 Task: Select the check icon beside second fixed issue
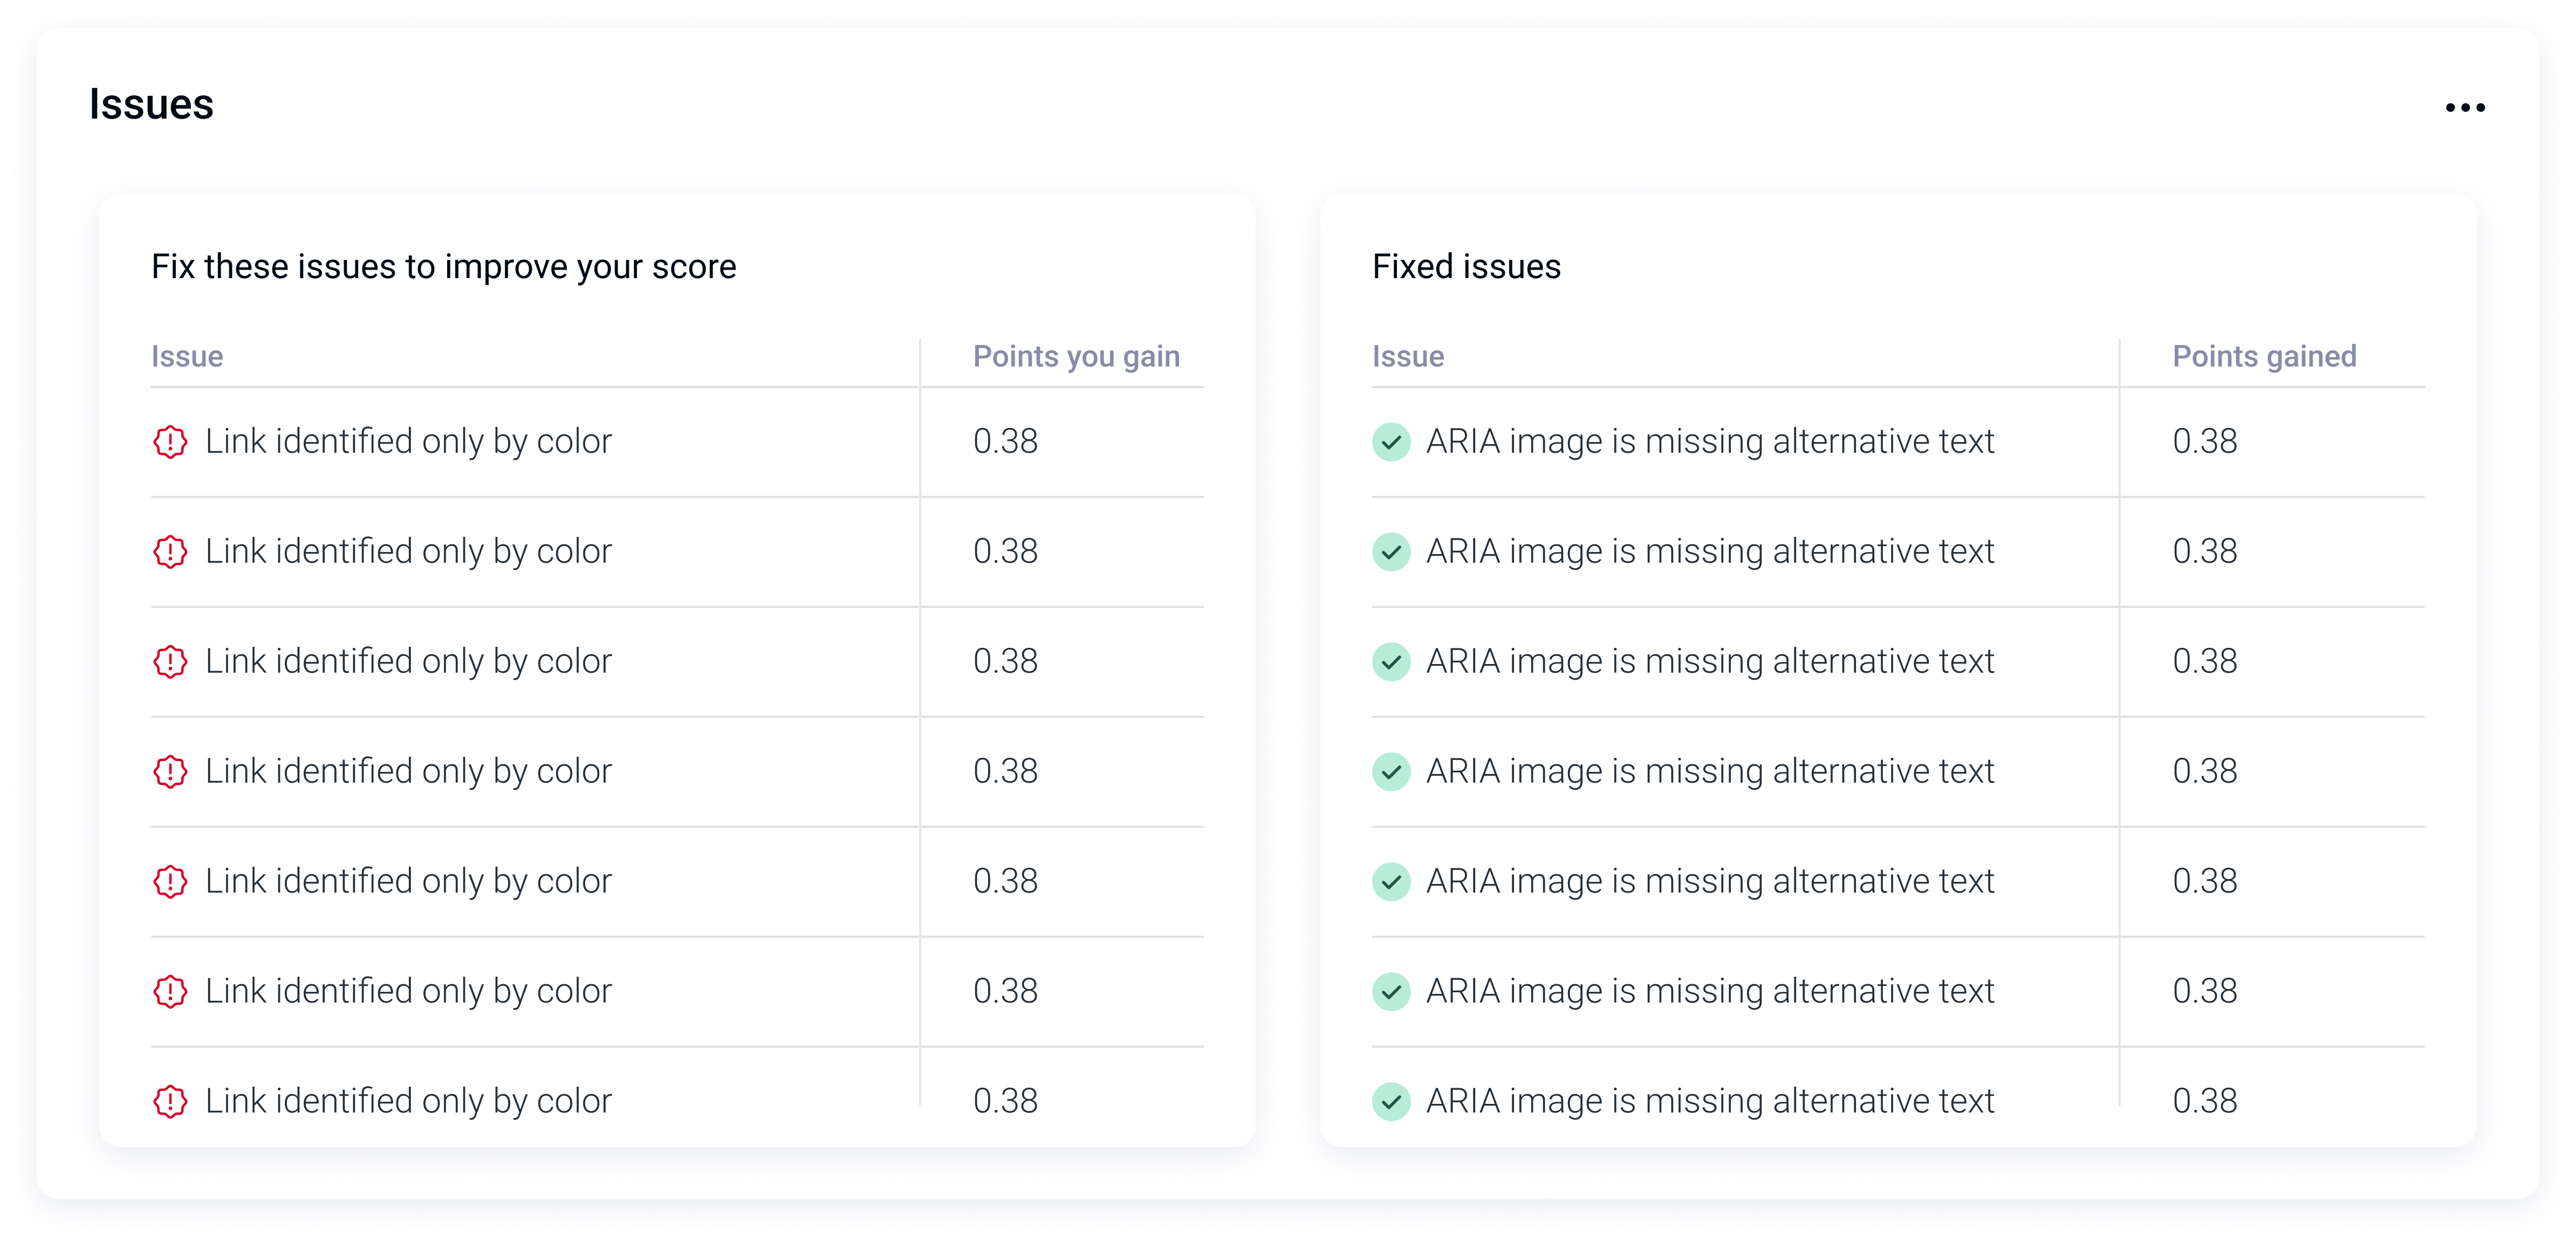(1391, 551)
